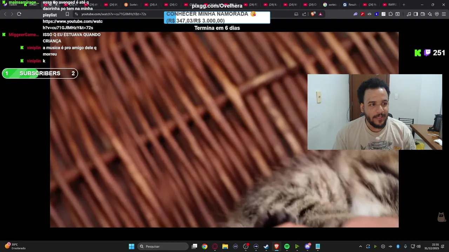The width and height of the screenshot is (449, 252).
Task: Open the Brave icon on the taskbar
Action: (276, 246)
